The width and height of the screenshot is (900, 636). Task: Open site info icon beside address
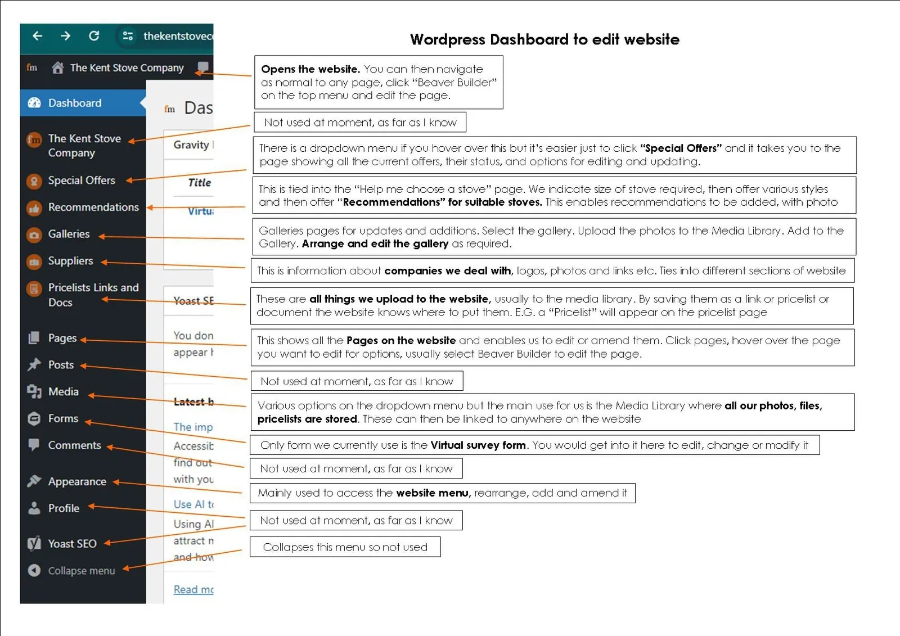pyautogui.click(x=128, y=36)
